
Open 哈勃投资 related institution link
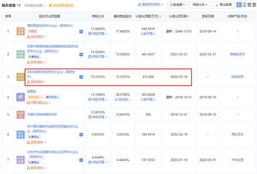point(236,77)
